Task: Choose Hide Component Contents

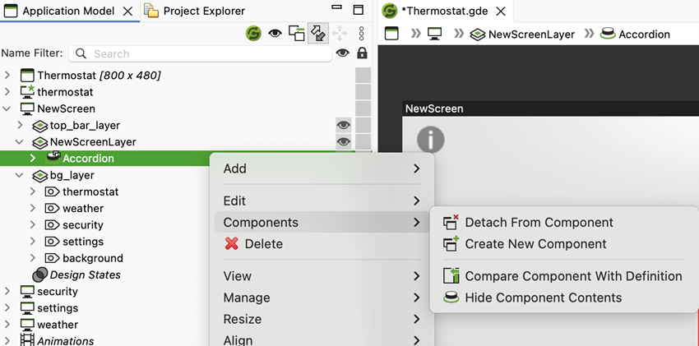Action: click(564, 298)
